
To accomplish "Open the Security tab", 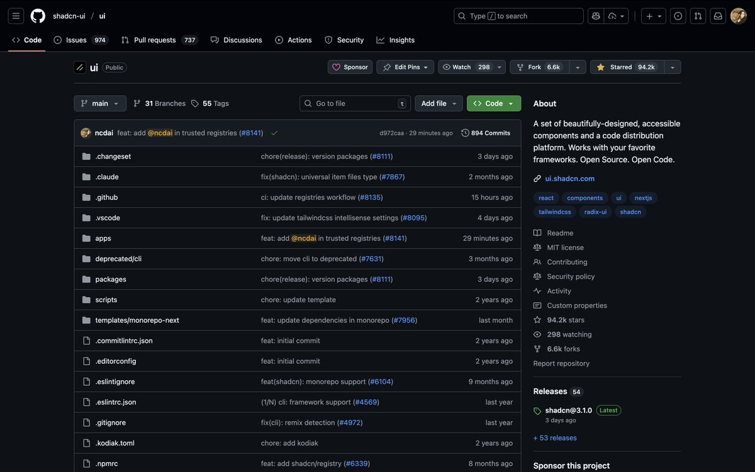I will coord(344,40).
